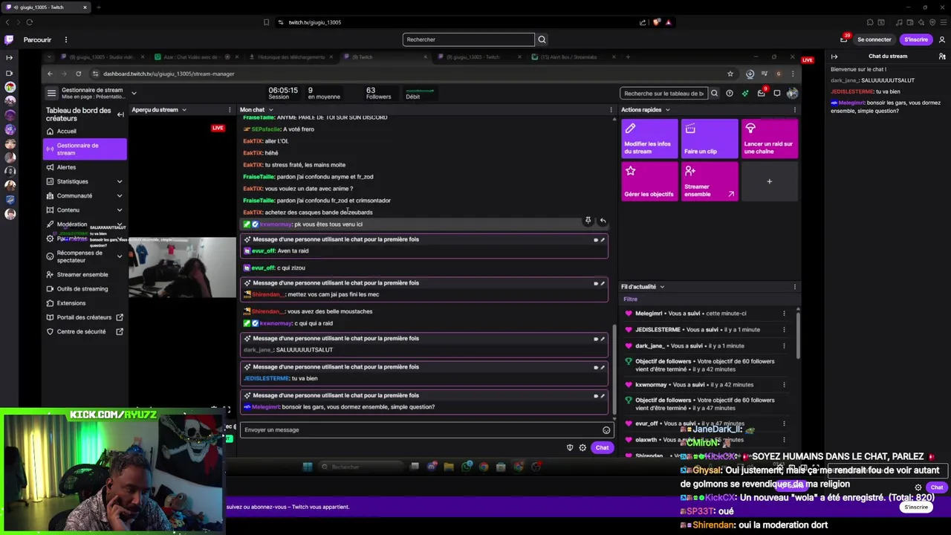
Task: Open the dashboard hamburger menu icon
Action: [x=51, y=93]
